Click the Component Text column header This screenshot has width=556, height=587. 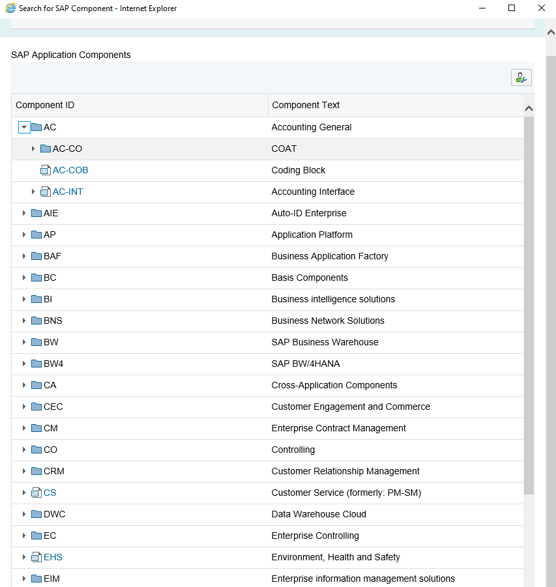point(396,105)
